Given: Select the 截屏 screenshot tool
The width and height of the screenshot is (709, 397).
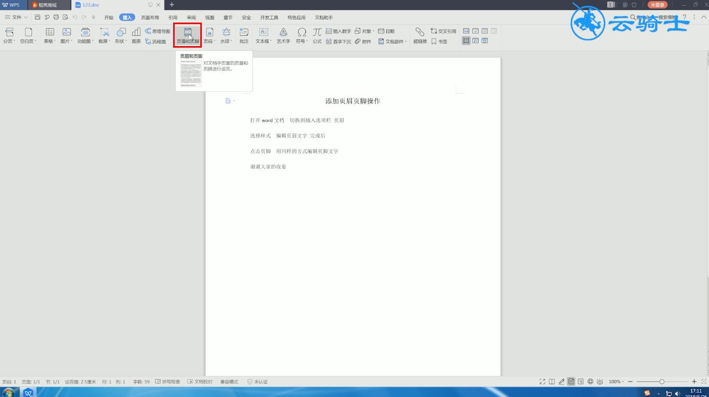Looking at the screenshot, I should click(105, 35).
